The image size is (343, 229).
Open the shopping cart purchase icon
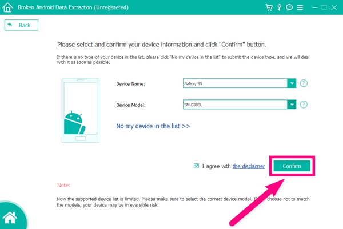pos(269,7)
